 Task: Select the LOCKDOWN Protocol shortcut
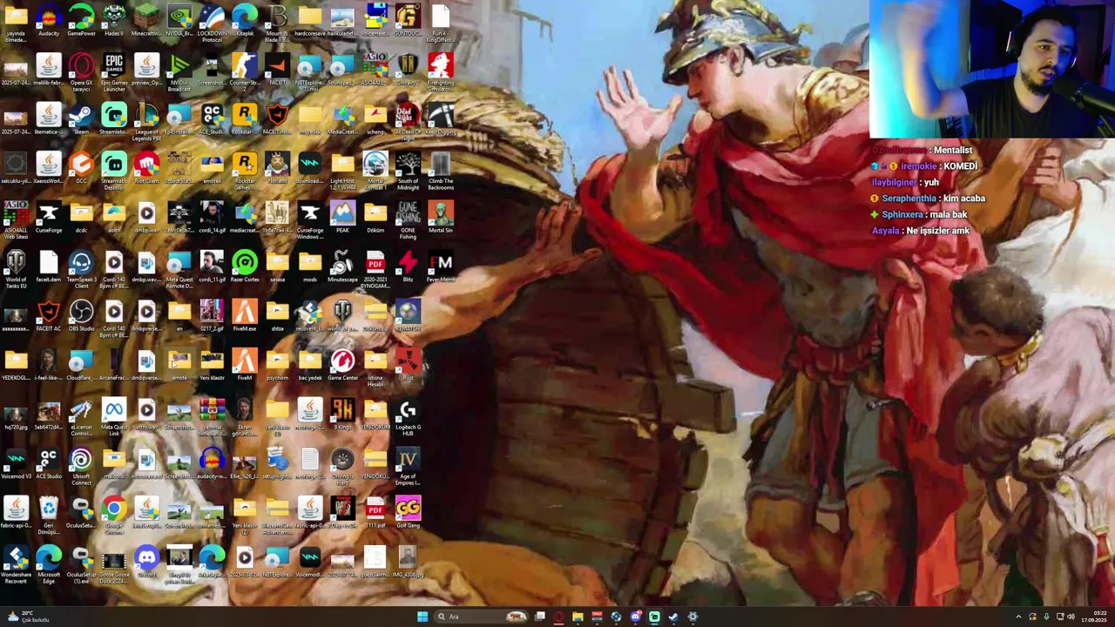(x=212, y=23)
